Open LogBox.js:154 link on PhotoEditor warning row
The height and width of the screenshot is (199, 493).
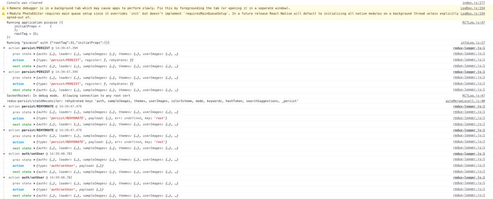[473, 14]
